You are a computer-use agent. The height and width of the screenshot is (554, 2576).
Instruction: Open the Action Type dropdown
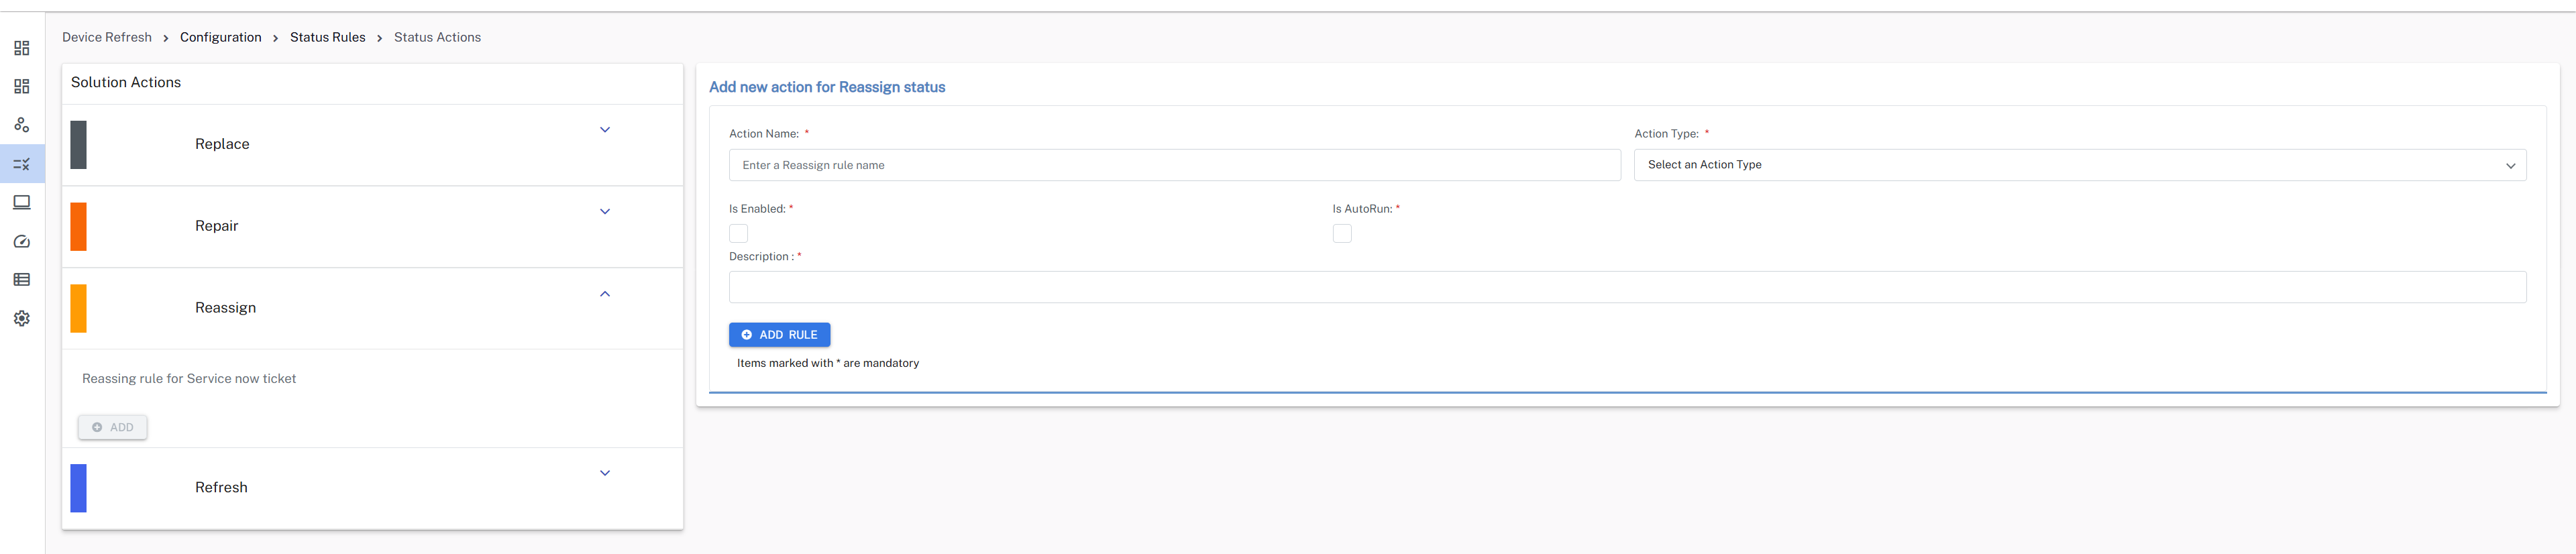click(2079, 165)
